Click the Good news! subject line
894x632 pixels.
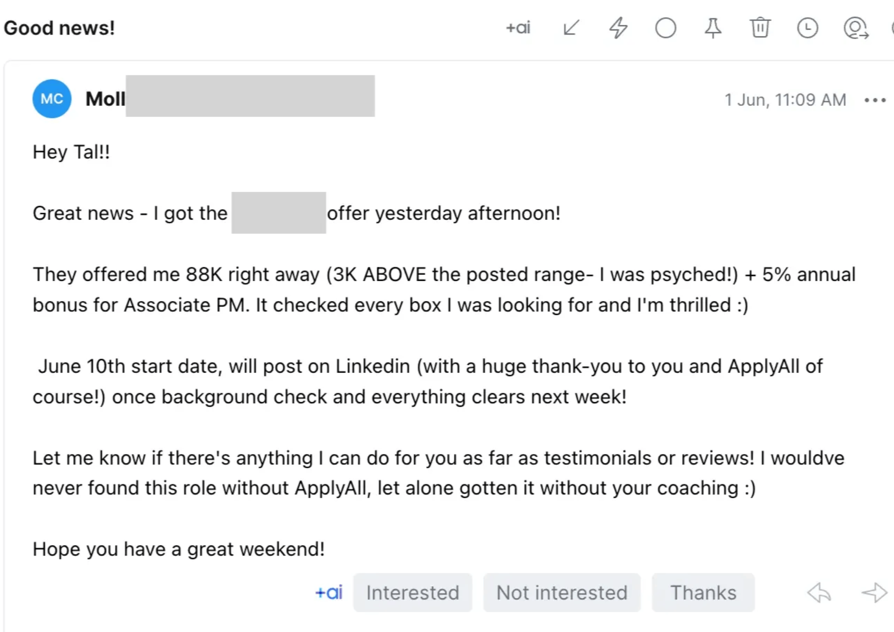pyautogui.click(x=59, y=28)
